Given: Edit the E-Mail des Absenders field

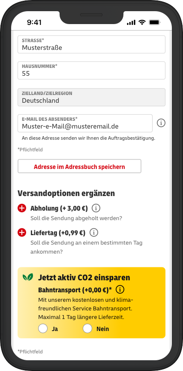Looking at the screenshot, I should 85,123.
